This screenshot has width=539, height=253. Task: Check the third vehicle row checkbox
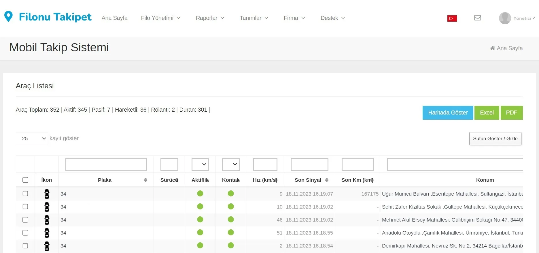point(25,220)
